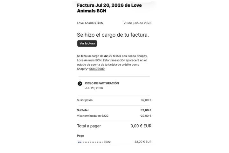Open the Ver factura button

point(87,43)
